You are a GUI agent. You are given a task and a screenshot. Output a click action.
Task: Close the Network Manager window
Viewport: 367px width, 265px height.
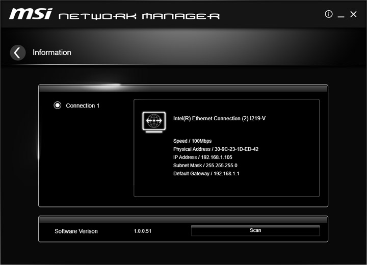coord(353,14)
